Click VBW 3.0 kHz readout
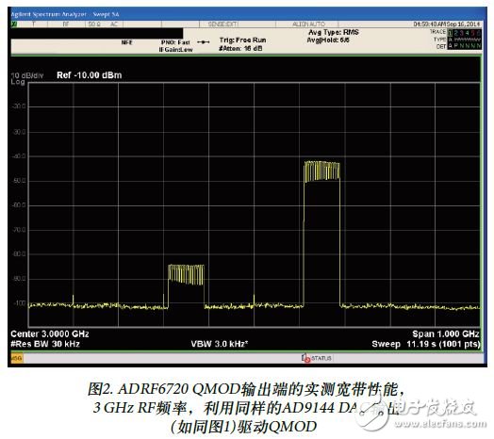 point(220,344)
